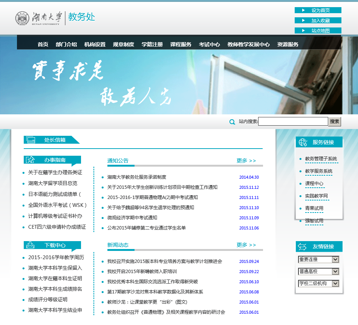
Task: Open 站点地图 link
Action: tap(318, 30)
